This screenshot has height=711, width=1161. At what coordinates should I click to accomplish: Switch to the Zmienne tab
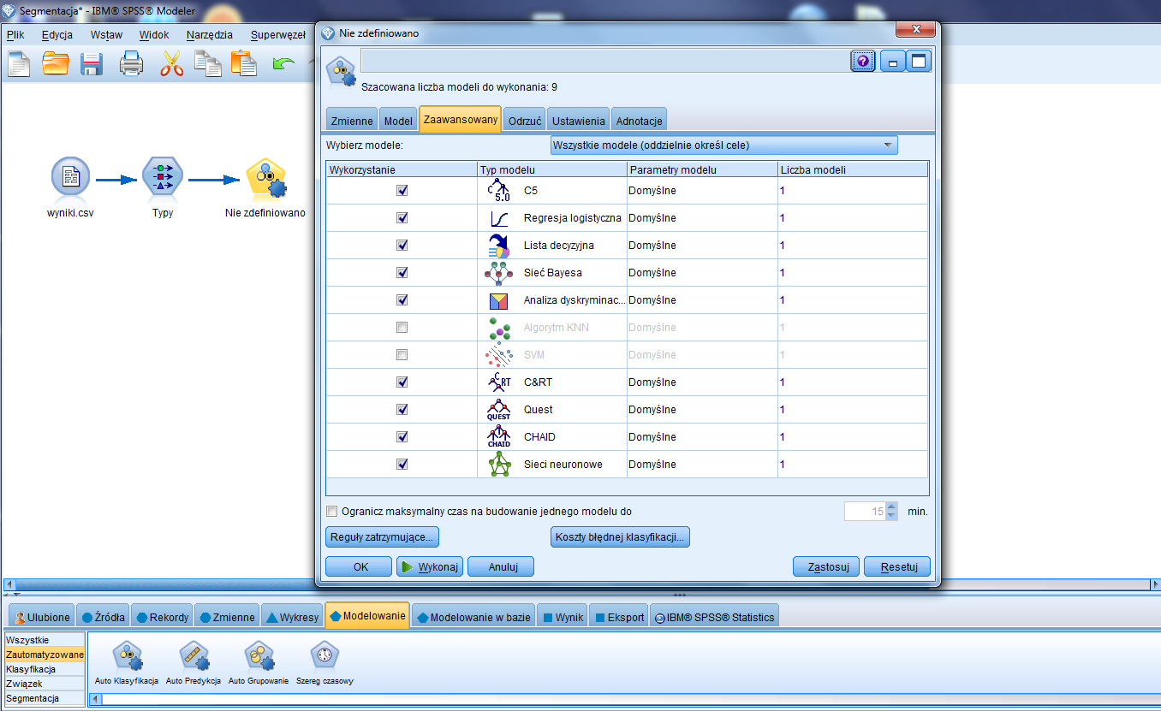tap(352, 121)
